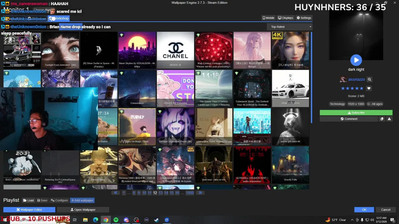This screenshot has height=224, width=399.
Task: Rate wallpaper using the five stars
Action: 352,88
